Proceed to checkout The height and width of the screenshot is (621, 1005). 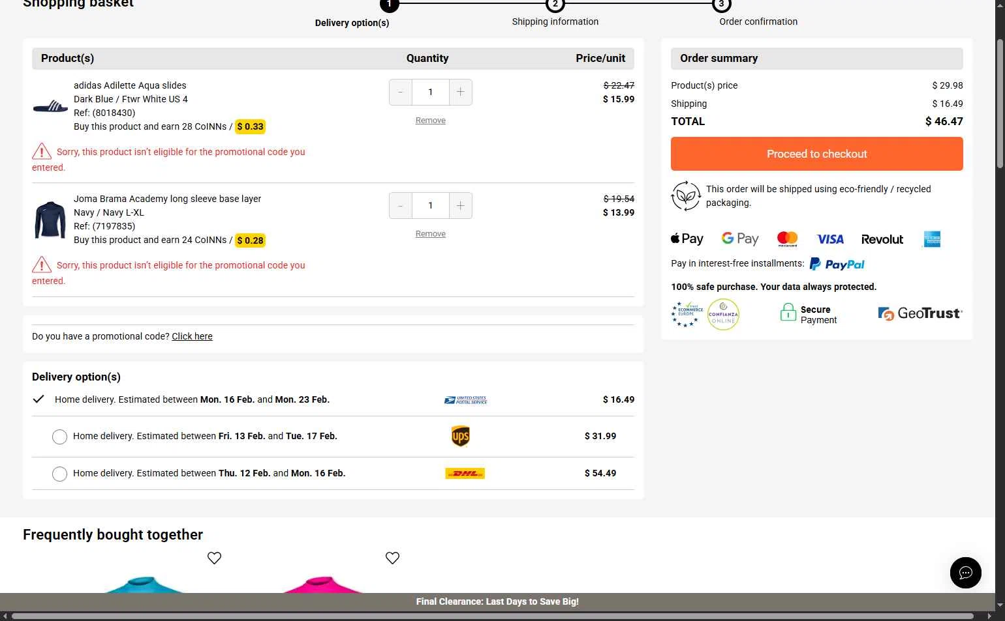817,154
